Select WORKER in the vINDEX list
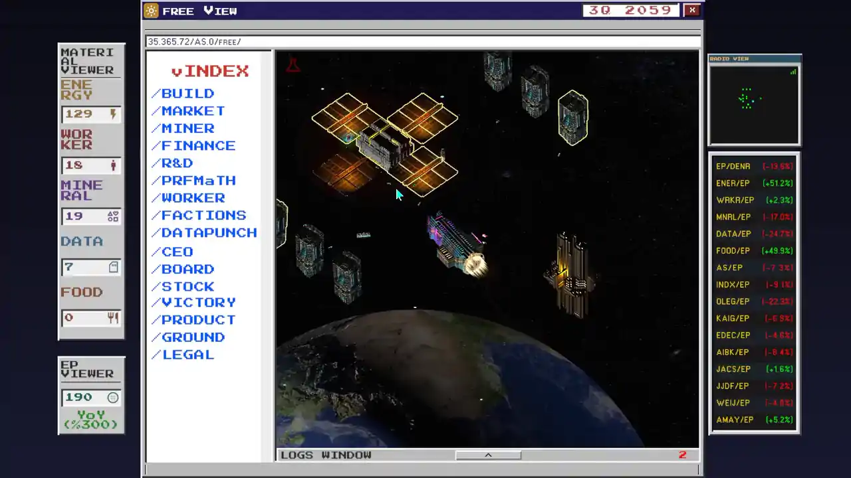 (188, 198)
